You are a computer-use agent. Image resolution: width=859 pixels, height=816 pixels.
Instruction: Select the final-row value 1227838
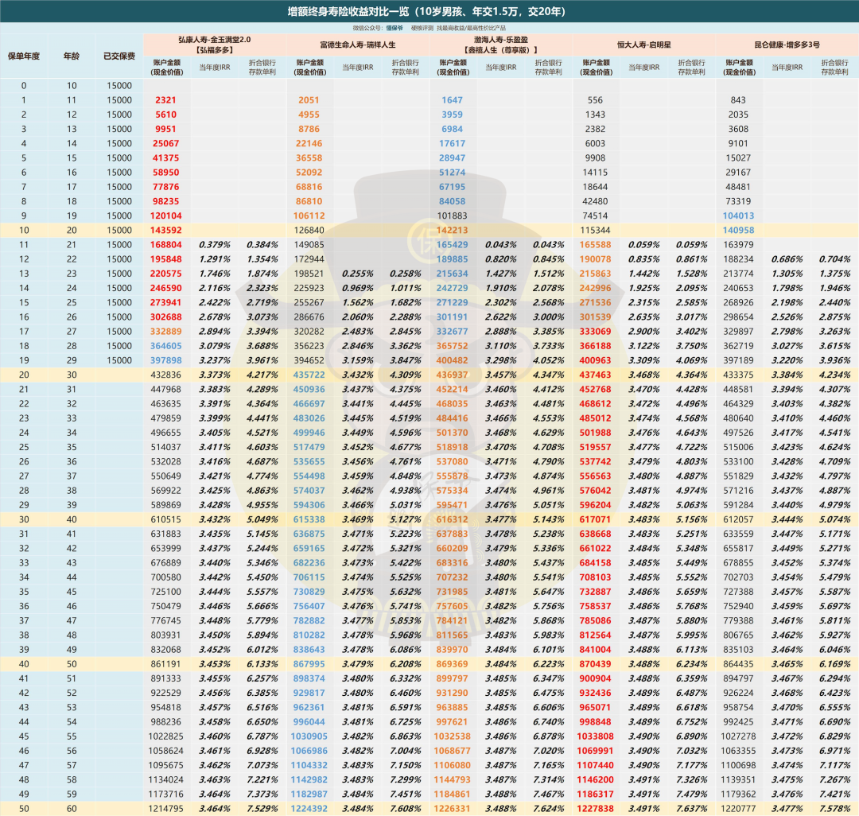click(x=595, y=807)
